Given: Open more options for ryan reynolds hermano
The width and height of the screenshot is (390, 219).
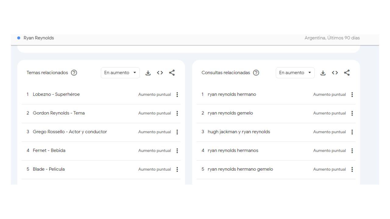Looking at the screenshot, I should pyautogui.click(x=352, y=95).
